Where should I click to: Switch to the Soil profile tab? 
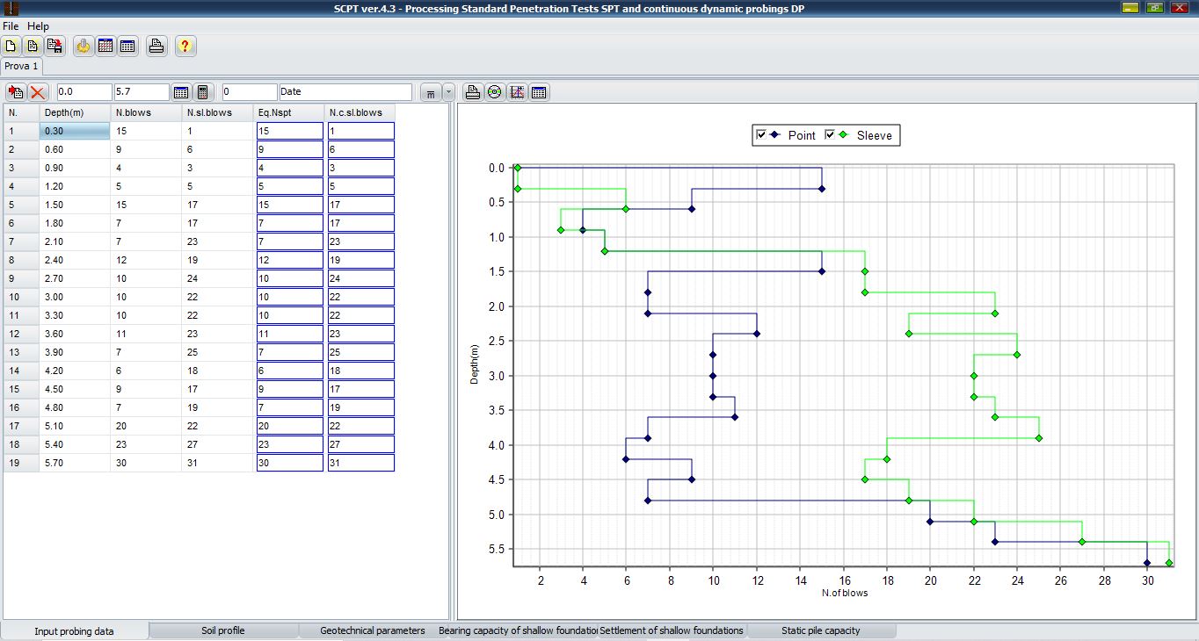[x=223, y=630]
